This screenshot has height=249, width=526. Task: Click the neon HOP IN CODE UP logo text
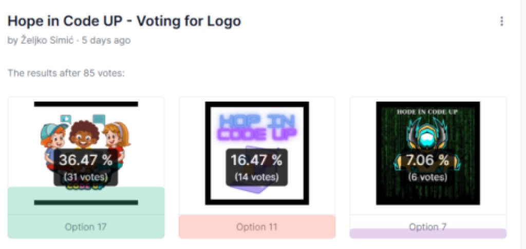[257, 128]
